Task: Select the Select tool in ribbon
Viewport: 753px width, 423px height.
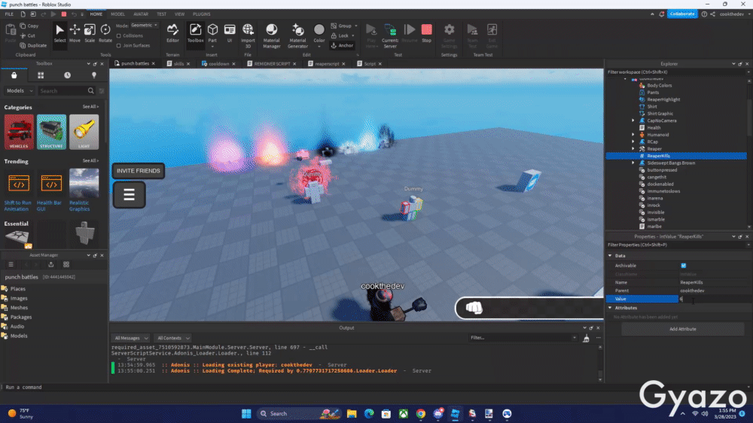Action: 59,34
